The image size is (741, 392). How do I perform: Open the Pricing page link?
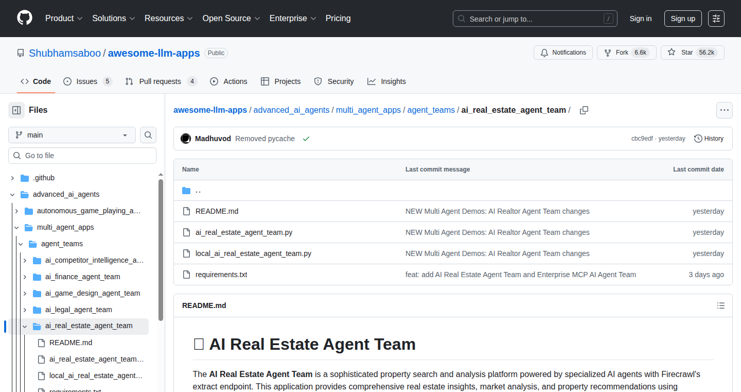338,18
